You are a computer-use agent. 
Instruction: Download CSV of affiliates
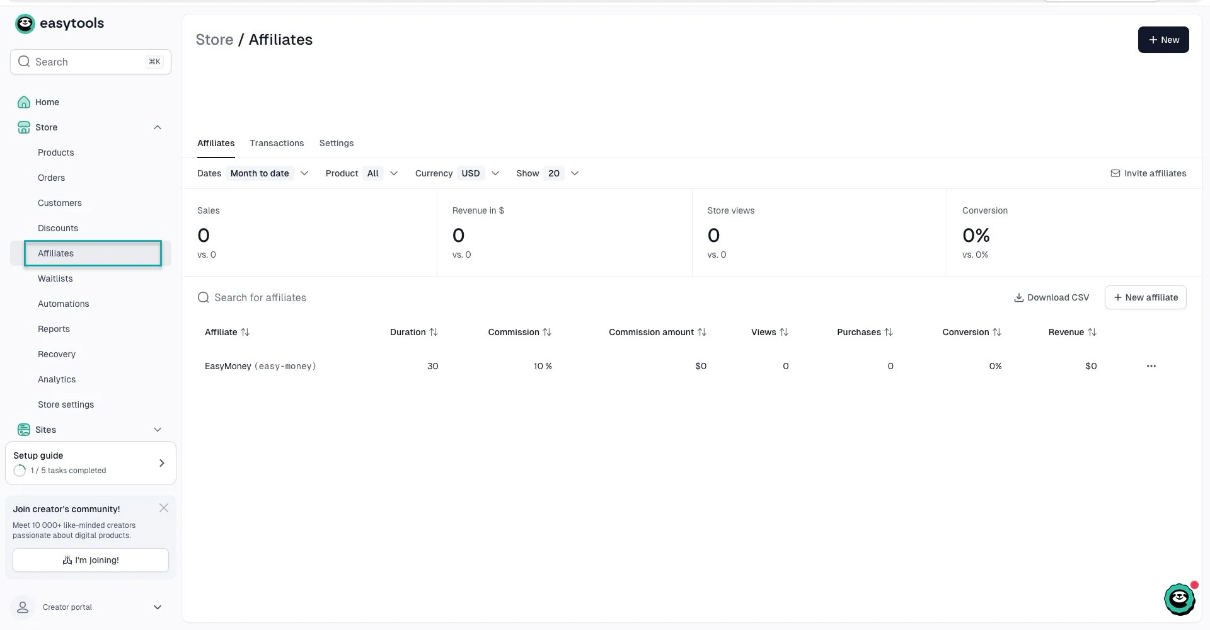(x=1051, y=297)
